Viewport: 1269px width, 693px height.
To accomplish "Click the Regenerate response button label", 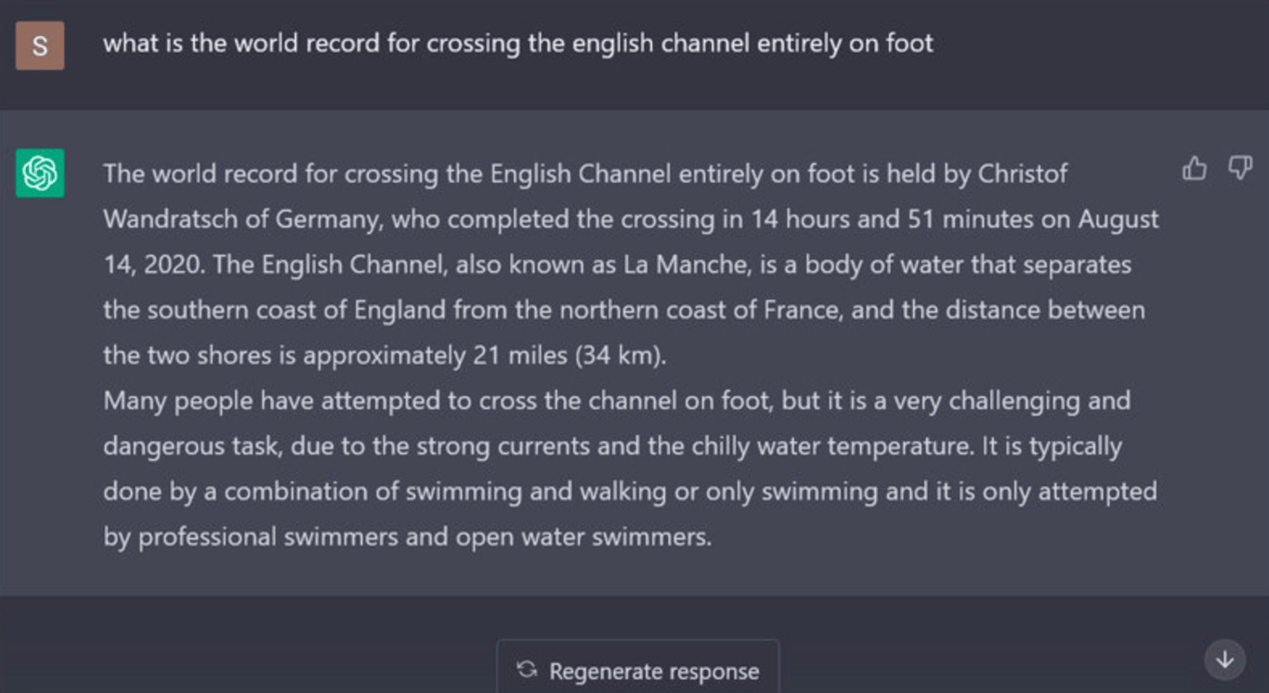I will [654, 671].
